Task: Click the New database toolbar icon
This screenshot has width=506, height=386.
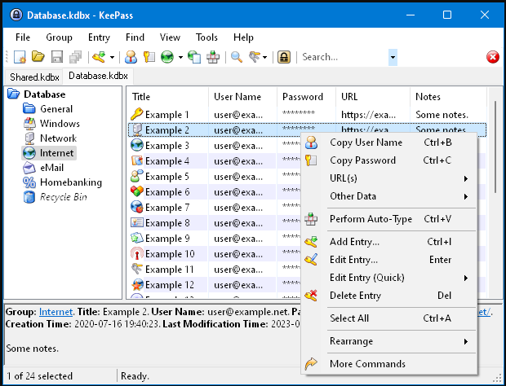Action: coord(20,57)
